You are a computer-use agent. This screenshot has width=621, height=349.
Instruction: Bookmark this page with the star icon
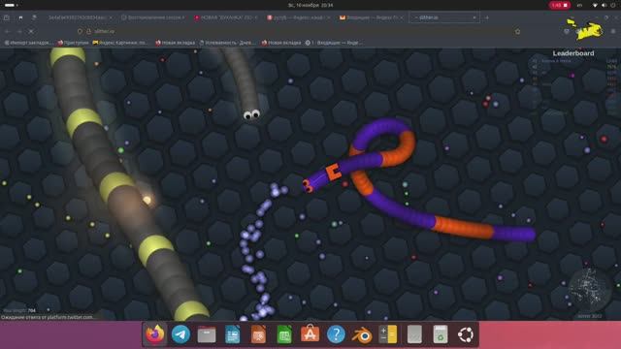tap(517, 31)
